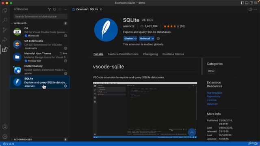Open the Explorer view in activity bar

coord(5,11)
